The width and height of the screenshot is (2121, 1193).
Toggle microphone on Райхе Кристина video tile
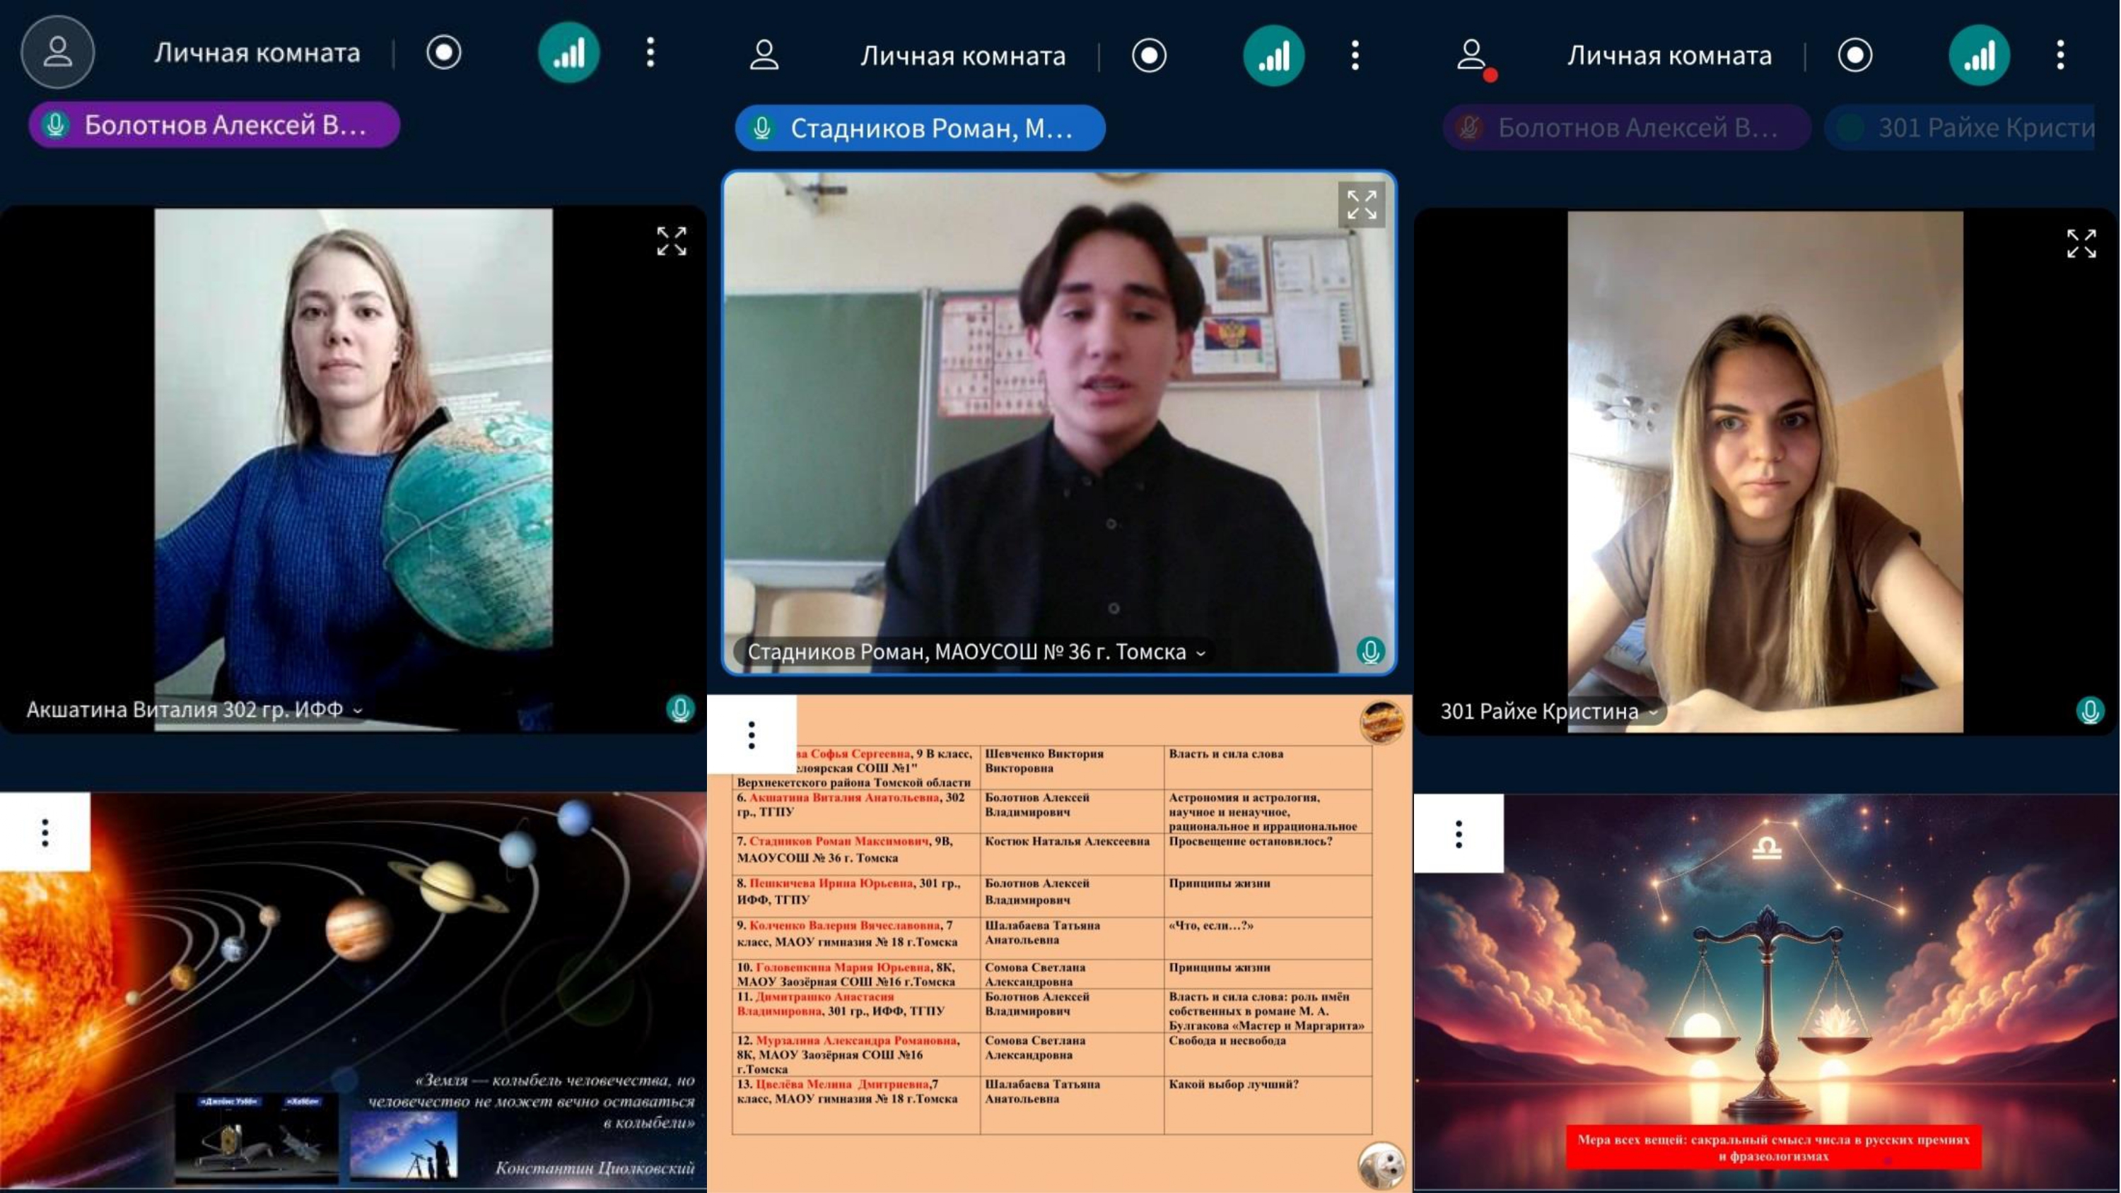[x=2090, y=710]
